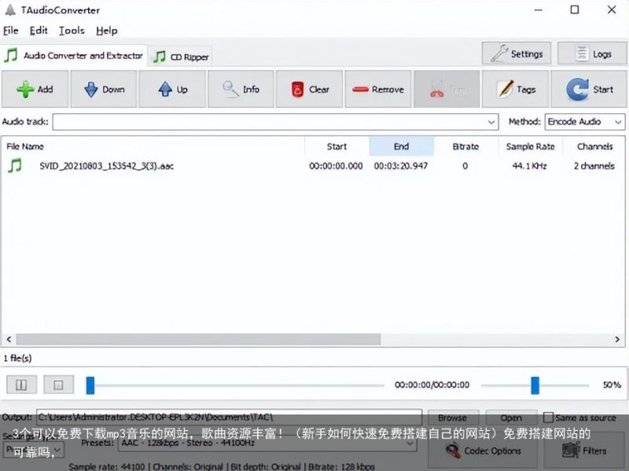This screenshot has width=629, height=471.
Task: Click the 50% volume label
Action: (612, 385)
